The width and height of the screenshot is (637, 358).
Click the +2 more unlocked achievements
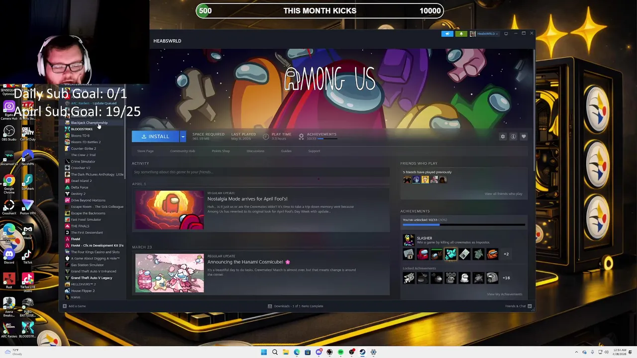coord(506,254)
